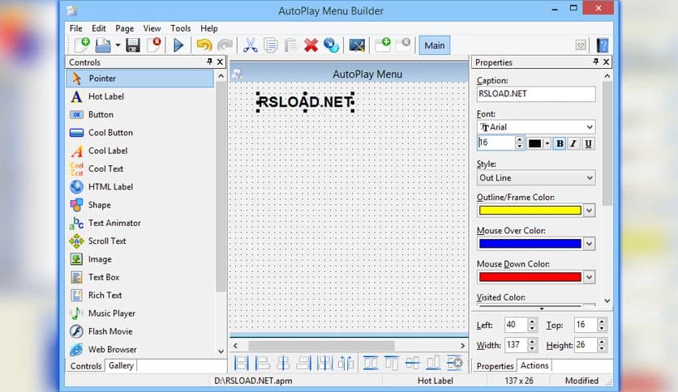Image resolution: width=678 pixels, height=392 pixels.
Task: Click the blue Mouse Over color swatch
Action: (x=530, y=244)
